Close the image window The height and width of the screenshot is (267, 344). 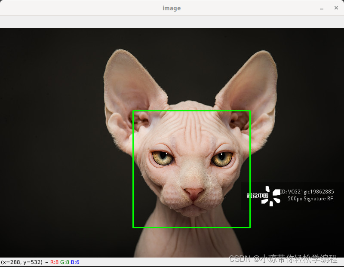(x=336, y=8)
